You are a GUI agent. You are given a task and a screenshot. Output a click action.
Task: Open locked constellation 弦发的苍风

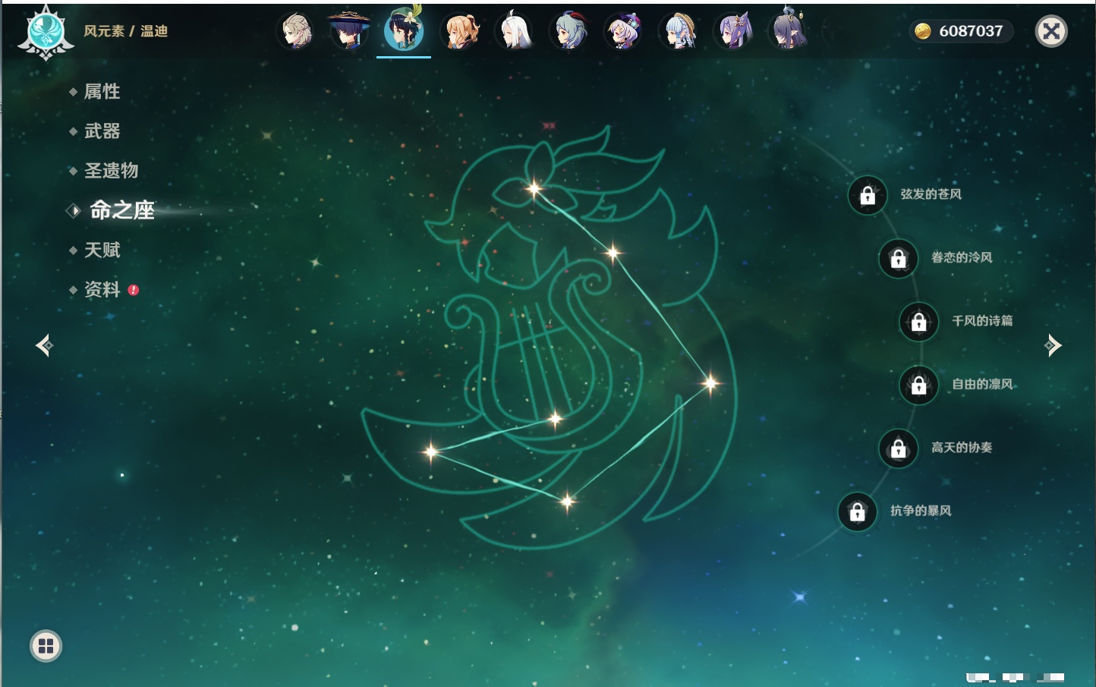tap(868, 196)
